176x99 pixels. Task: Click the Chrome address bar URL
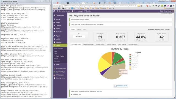pyautogui.click(x=99, y=6)
